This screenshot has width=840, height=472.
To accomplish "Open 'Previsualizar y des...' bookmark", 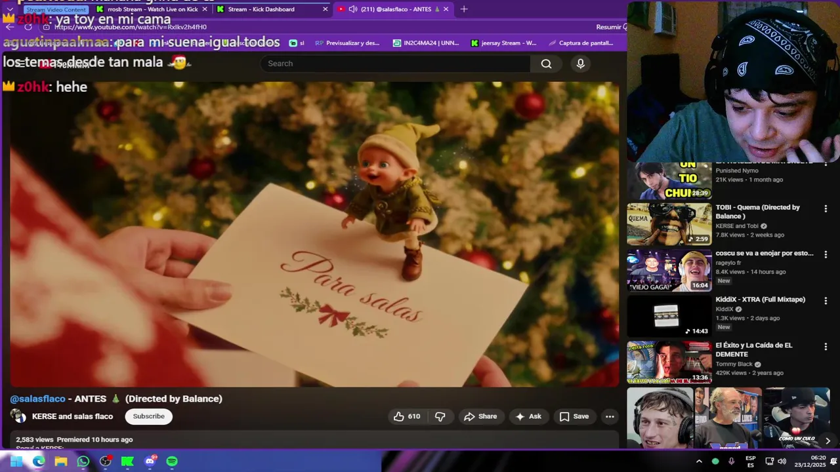I will coord(347,43).
